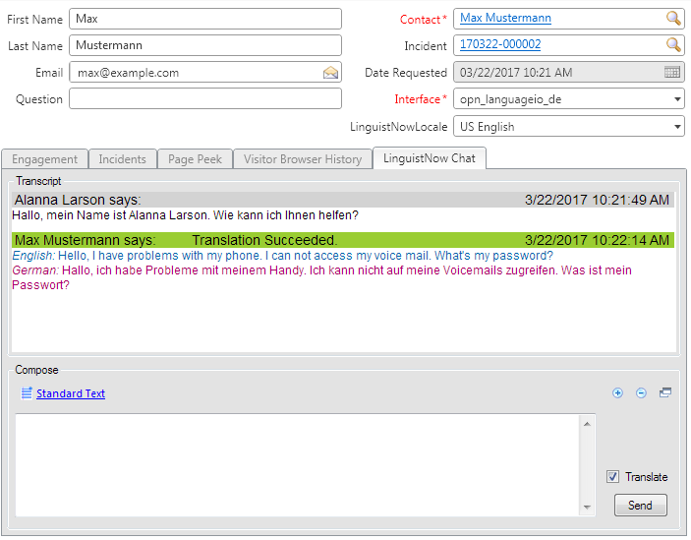Screen dimensions: 691x540
Task: Open the Date Requested calendar icon
Action: pos(673,73)
